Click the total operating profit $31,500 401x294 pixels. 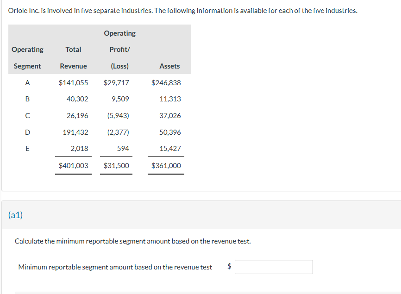click(117, 165)
